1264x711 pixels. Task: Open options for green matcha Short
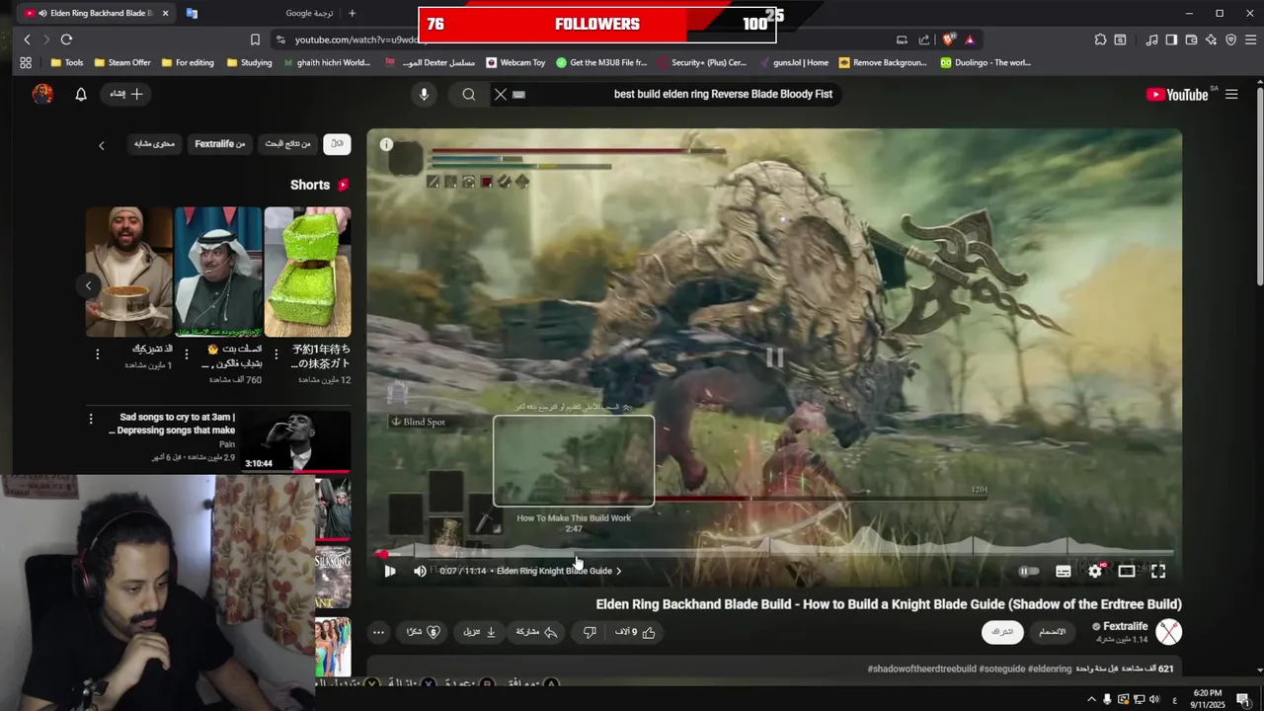coord(276,353)
